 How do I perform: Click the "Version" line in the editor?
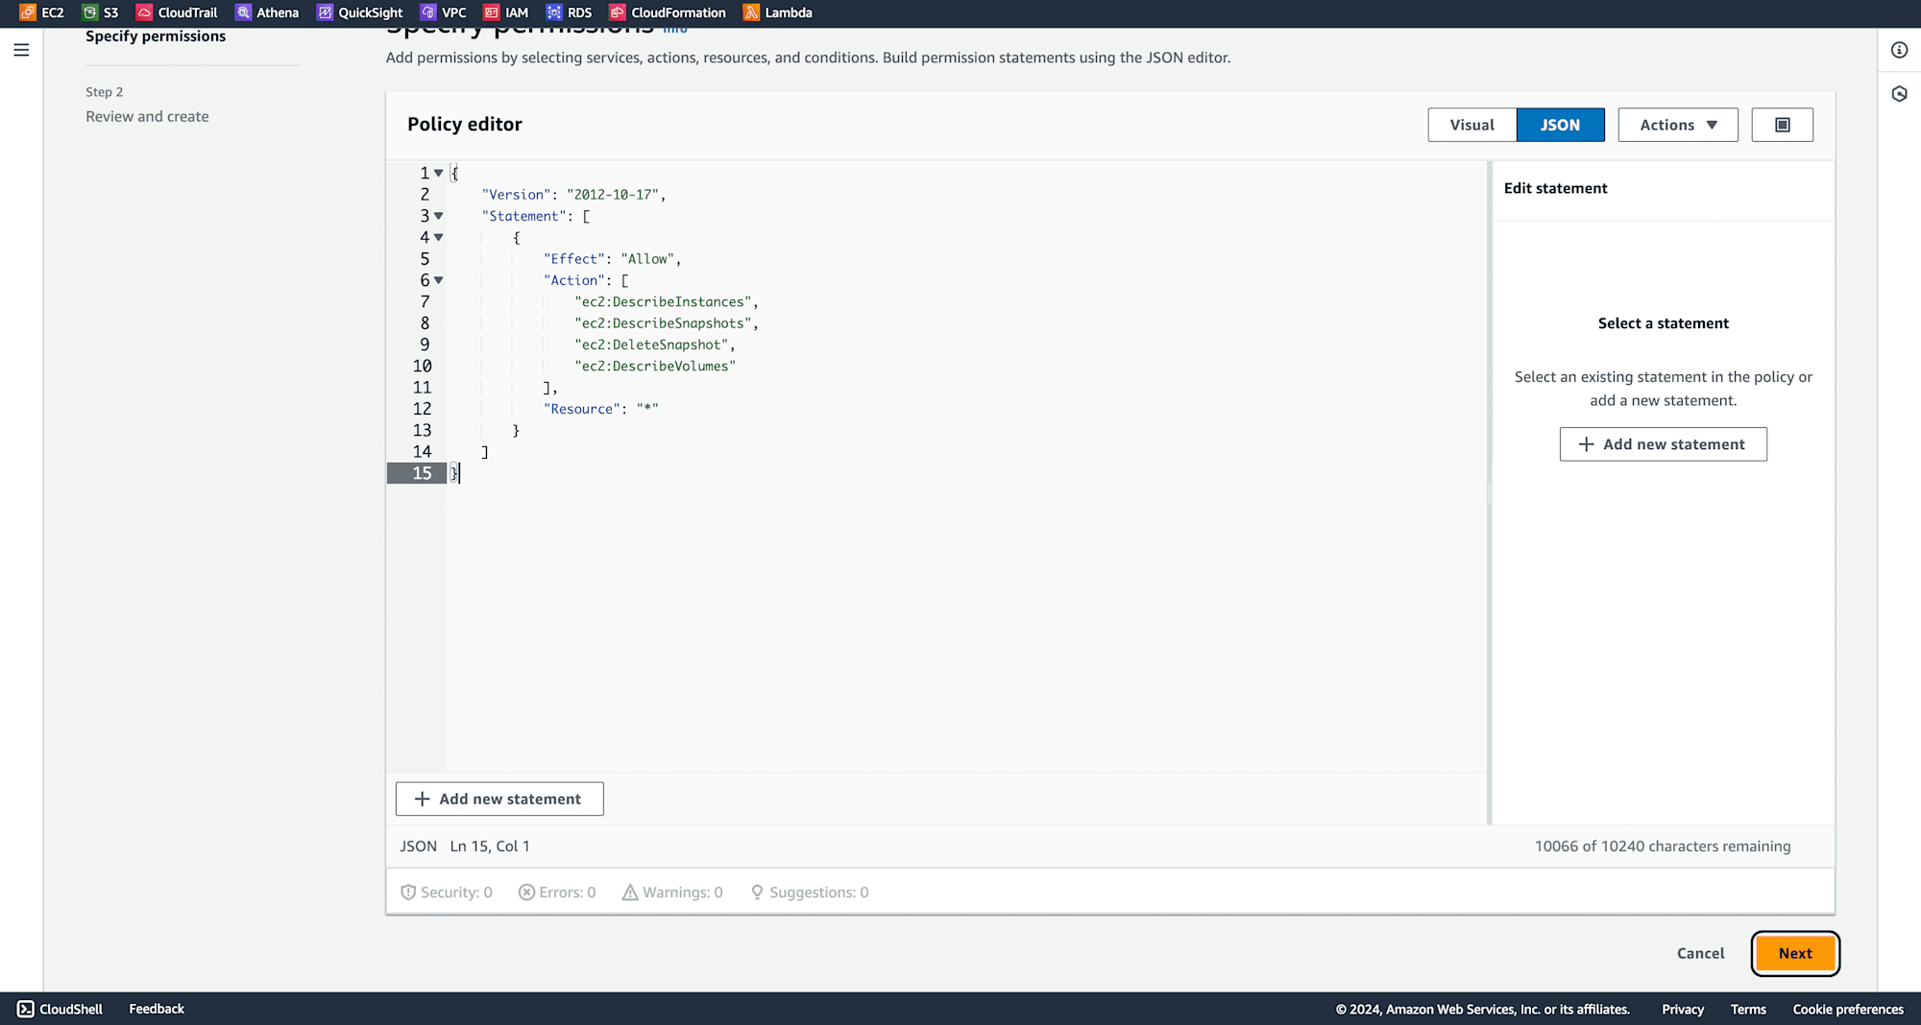[573, 195]
